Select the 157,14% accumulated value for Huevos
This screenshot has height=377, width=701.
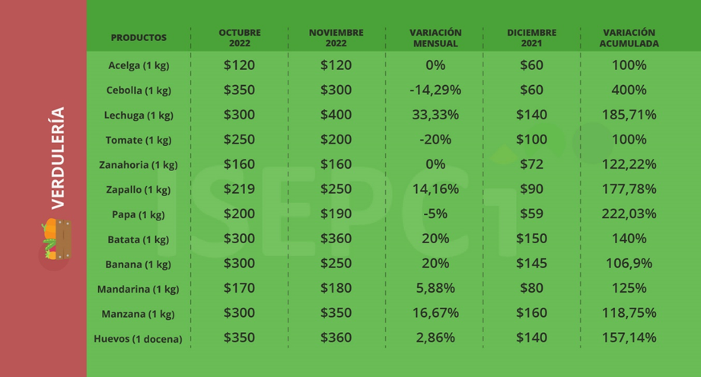coord(629,338)
